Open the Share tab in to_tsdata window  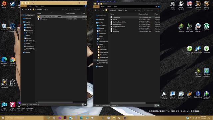click(36, 6)
